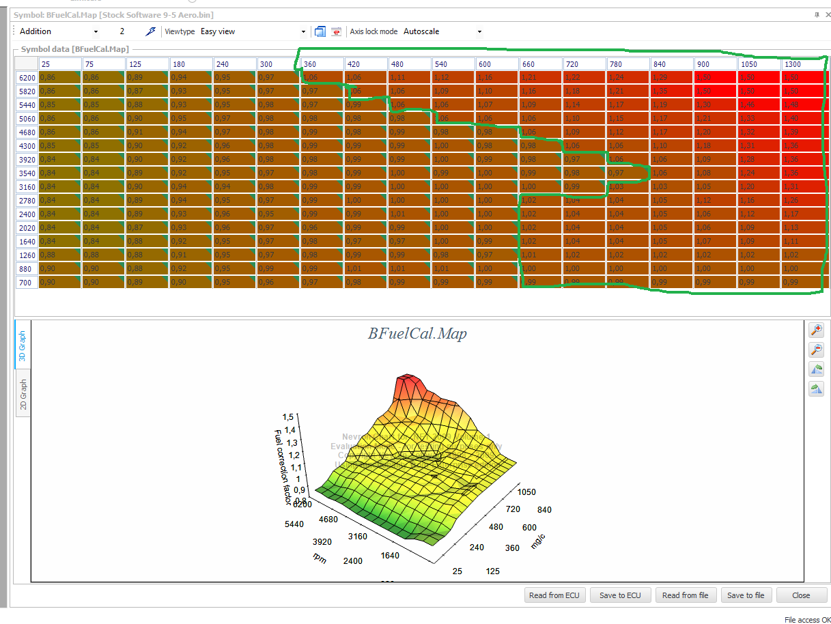Select the 1300 column header in table
Screen dimensions: 831x624
802,64
